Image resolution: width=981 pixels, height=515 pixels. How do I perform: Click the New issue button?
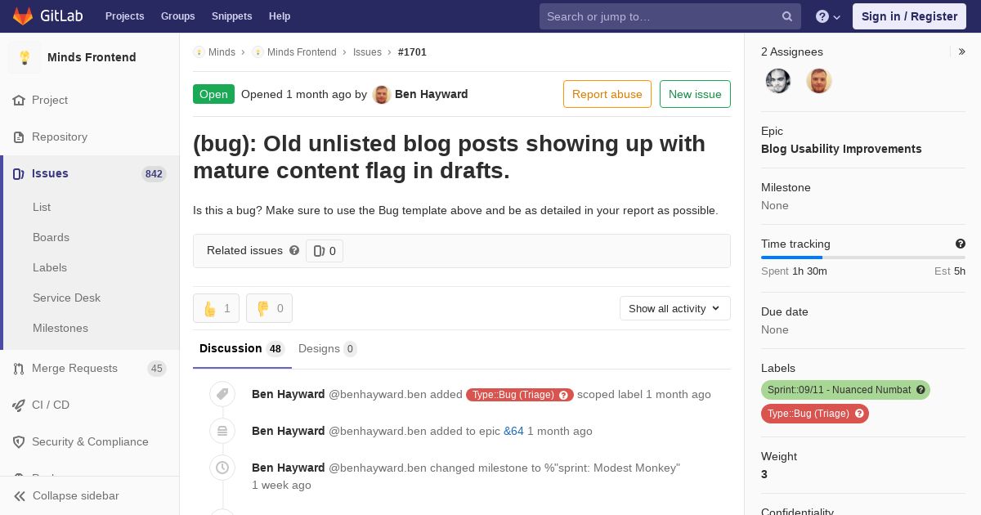pyautogui.click(x=695, y=94)
